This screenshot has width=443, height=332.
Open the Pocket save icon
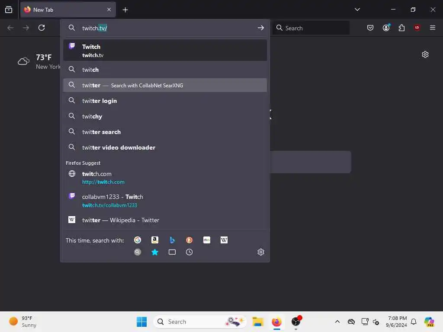click(x=370, y=28)
